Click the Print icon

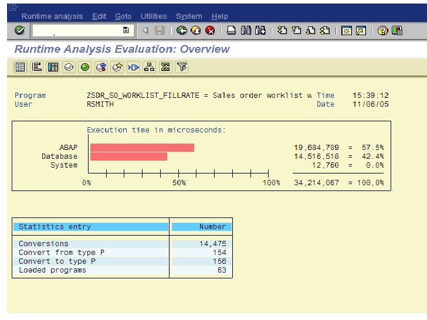[231, 30]
